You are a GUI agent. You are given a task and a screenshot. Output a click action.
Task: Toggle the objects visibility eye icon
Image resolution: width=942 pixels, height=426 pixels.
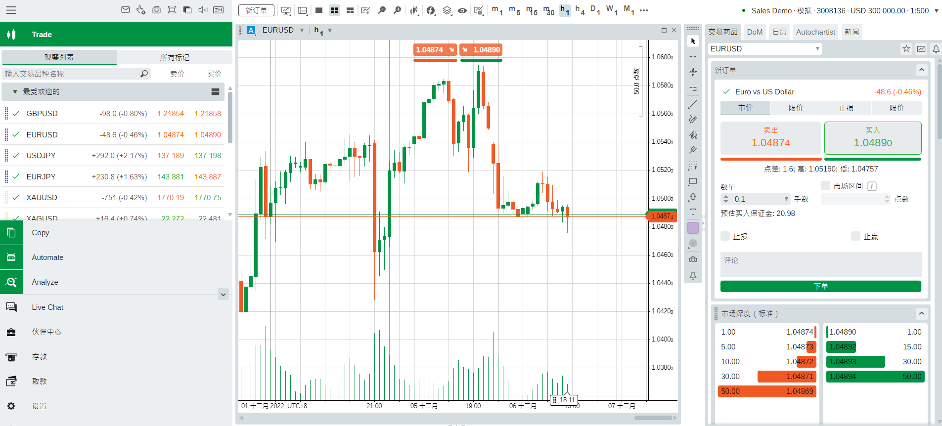pyautogui.click(x=462, y=10)
